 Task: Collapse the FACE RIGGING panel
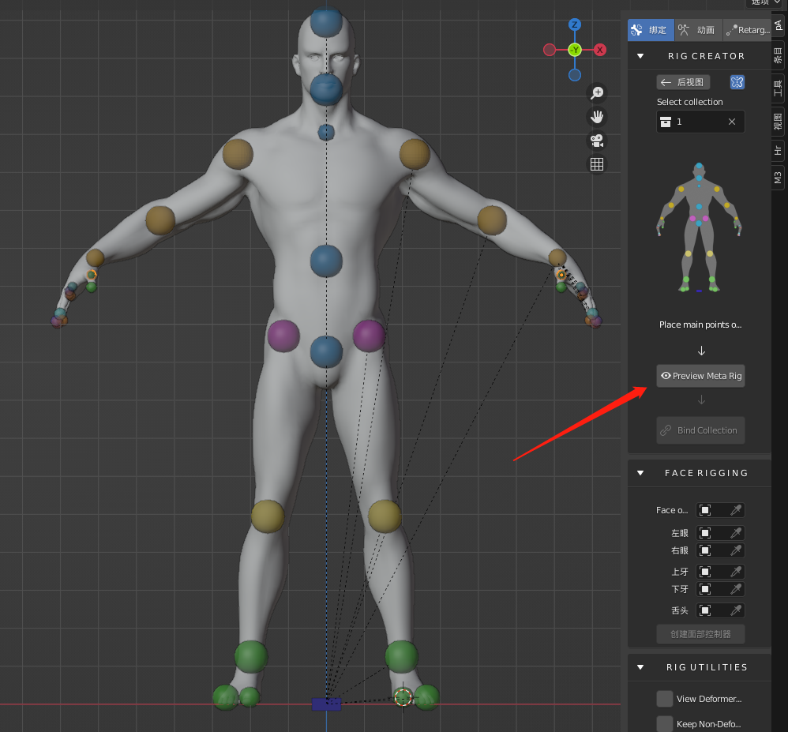pos(640,473)
